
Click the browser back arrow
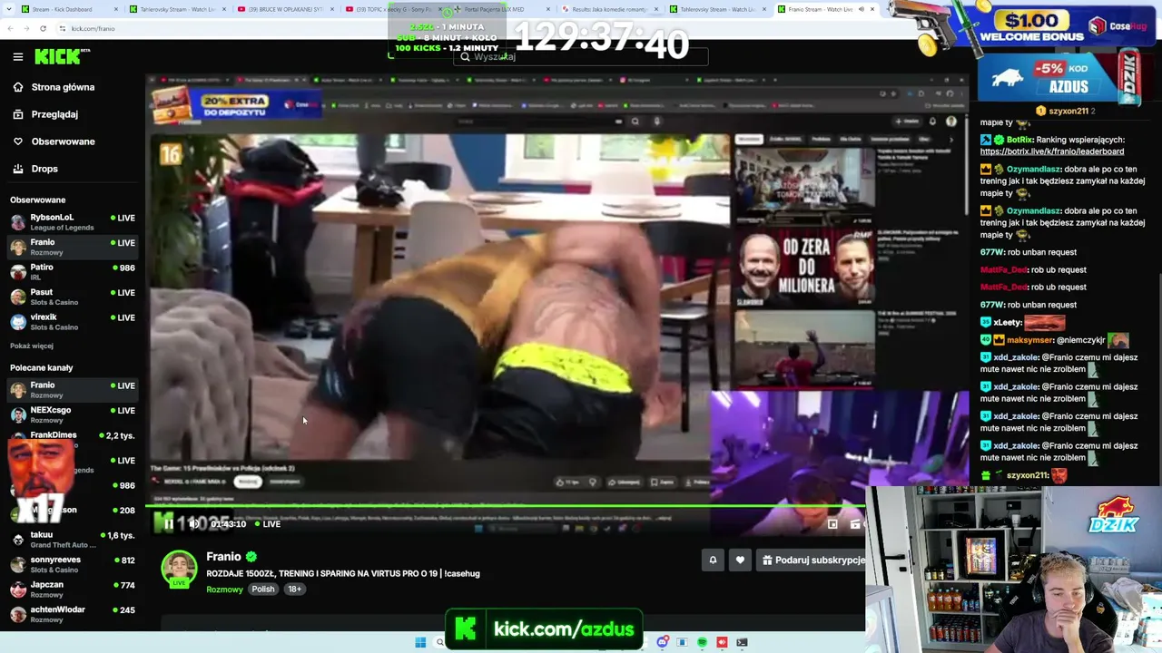coord(10,29)
